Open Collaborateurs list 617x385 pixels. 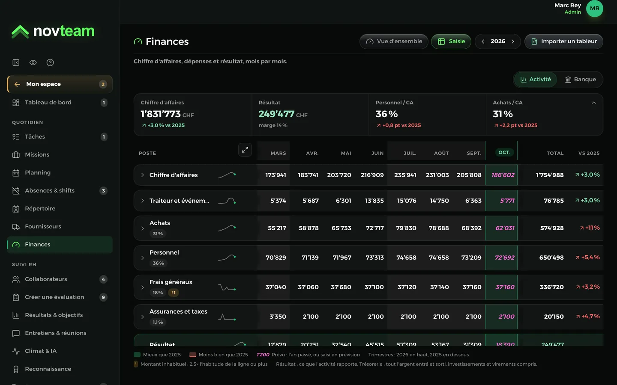click(60, 279)
